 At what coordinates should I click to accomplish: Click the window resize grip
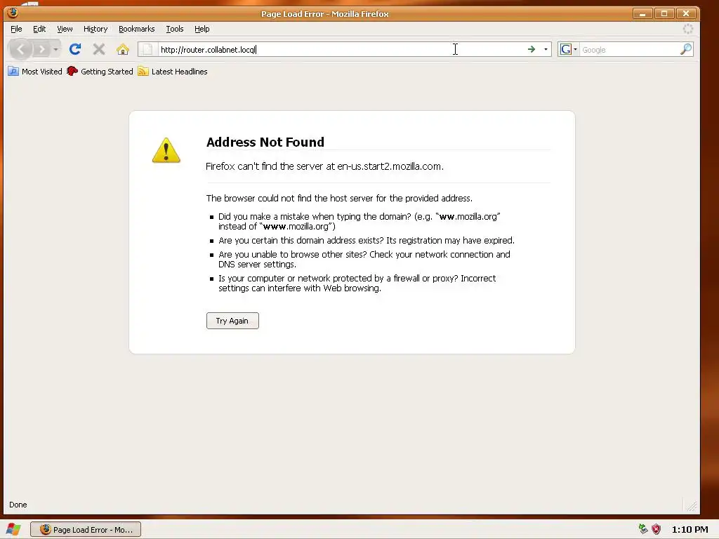pos(692,505)
